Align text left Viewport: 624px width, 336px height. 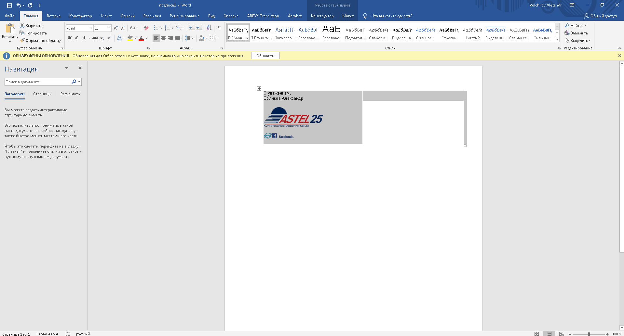point(156,38)
